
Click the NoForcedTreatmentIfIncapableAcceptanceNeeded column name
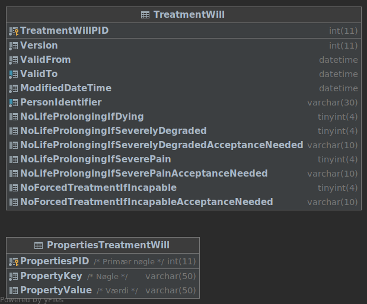click(146, 202)
